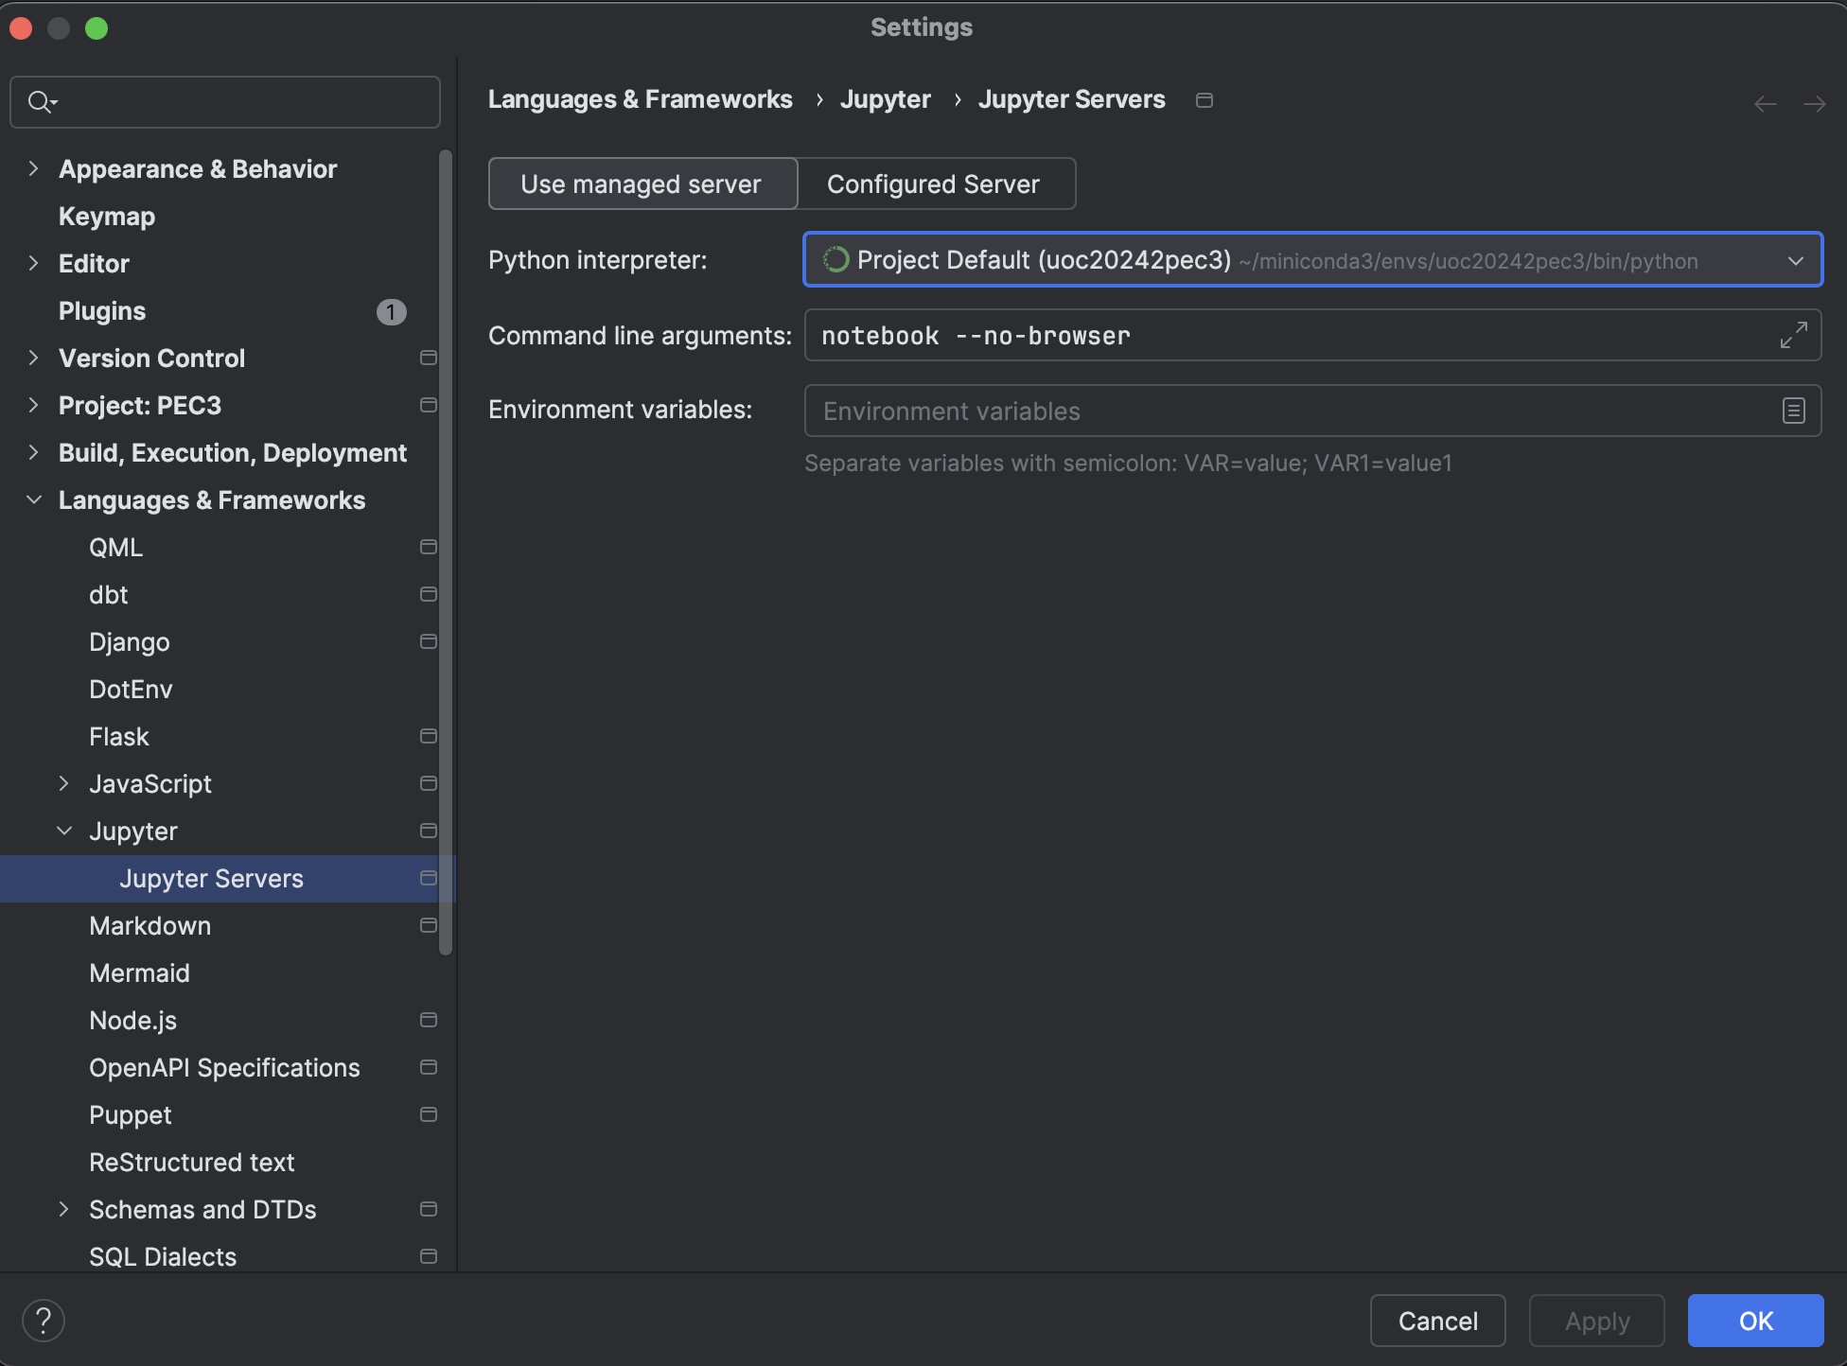Expand the JavaScript tree node
This screenshot has height=1366, width=1847.
(x=64, y=783)
